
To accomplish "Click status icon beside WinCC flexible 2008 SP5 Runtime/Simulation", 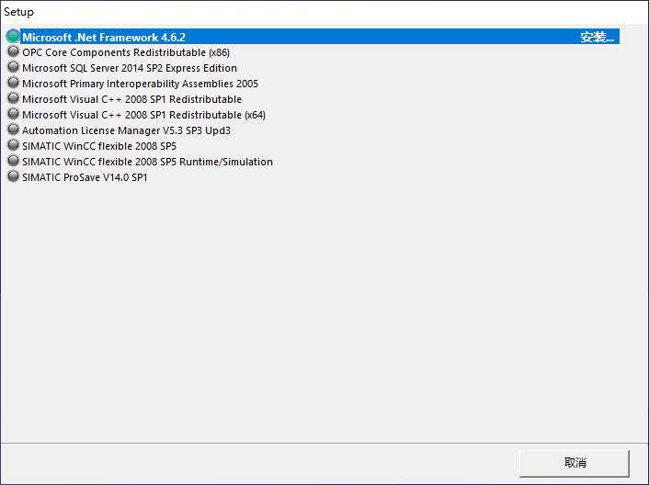I will click(13, 162).
